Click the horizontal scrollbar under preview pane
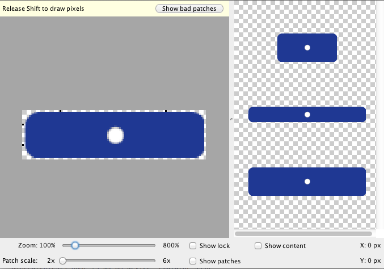This screenshot has height=269, width=384. (x=303, y=234)
